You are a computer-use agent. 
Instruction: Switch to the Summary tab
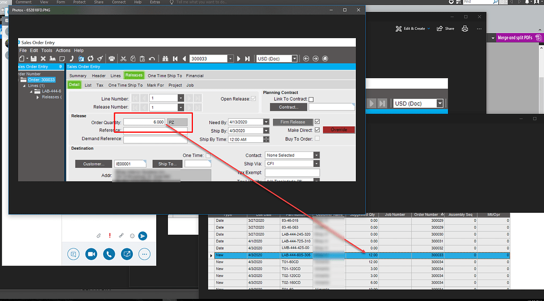tap(78, 75)
